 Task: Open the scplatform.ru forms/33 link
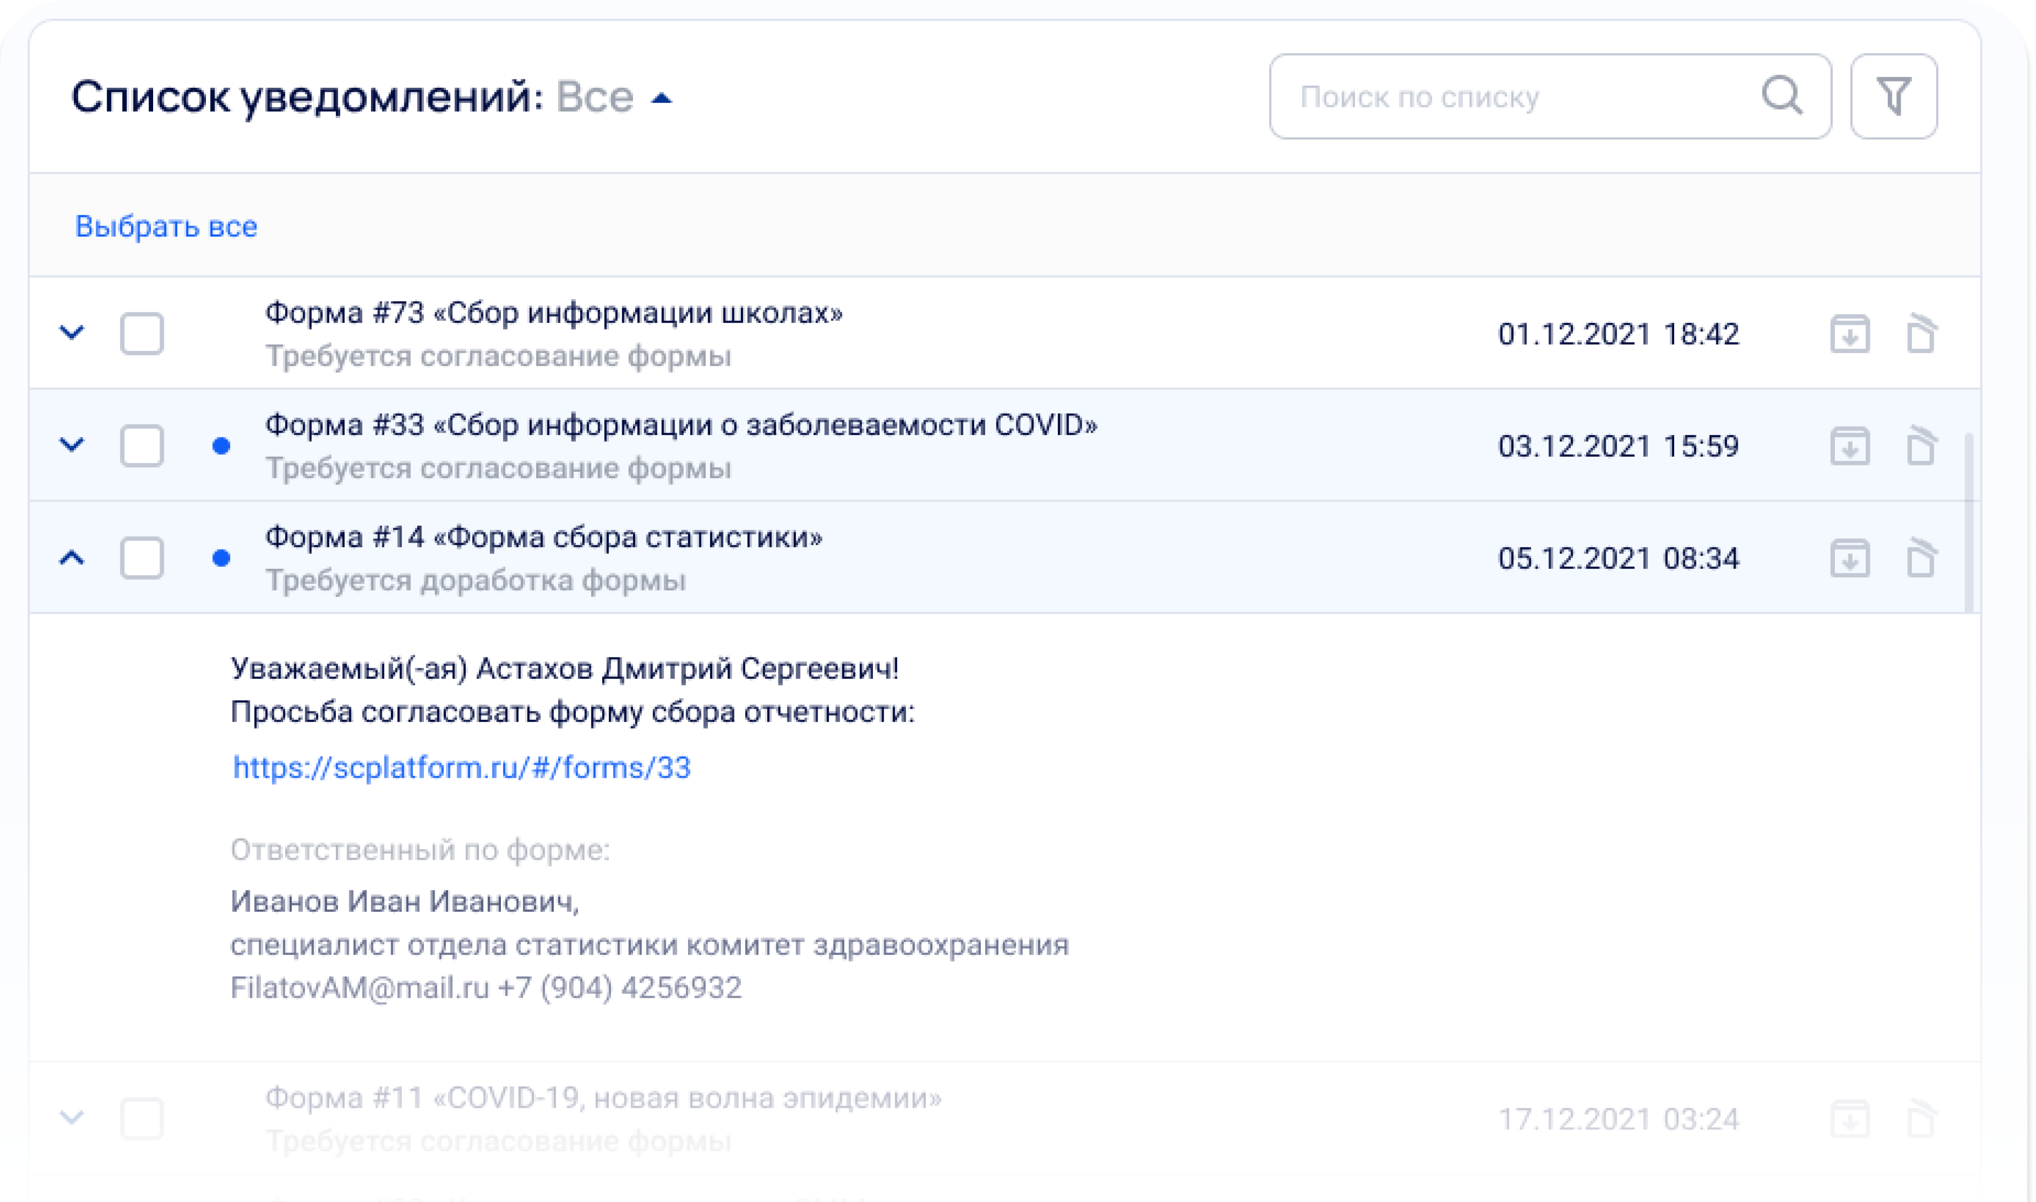click(462, 767)
